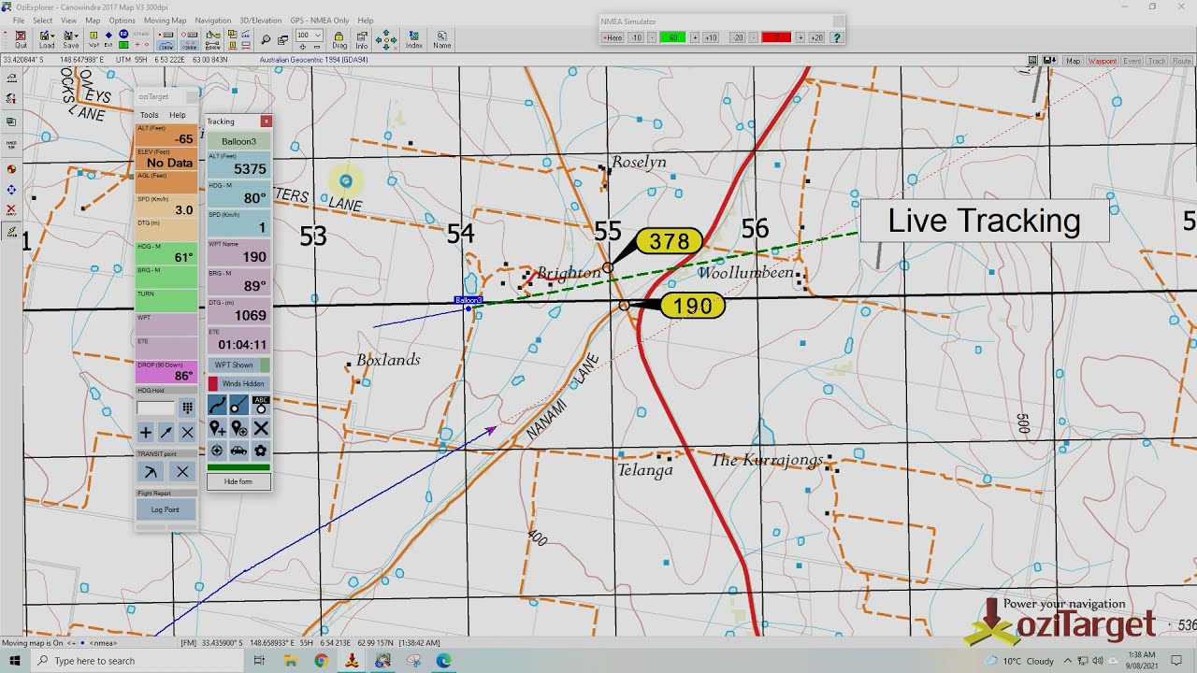
Task: Click the vehicle car icon in Tracking
Action: tap(238, 451)
